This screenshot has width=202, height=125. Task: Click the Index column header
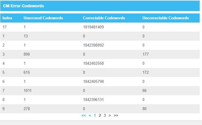[x=7, y=18]
